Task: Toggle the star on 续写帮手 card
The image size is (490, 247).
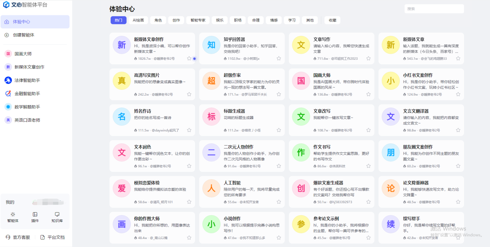Action: 458,238
